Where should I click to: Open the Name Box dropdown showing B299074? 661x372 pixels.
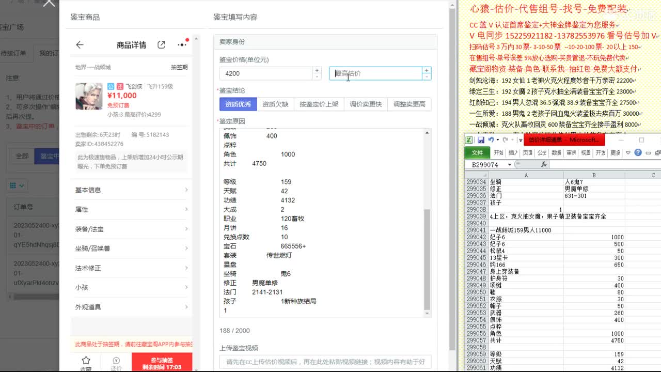coord(510,164)
